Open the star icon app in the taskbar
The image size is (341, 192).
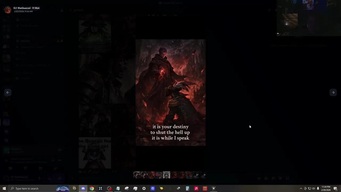pyautogui.click(x=213, y=189)
